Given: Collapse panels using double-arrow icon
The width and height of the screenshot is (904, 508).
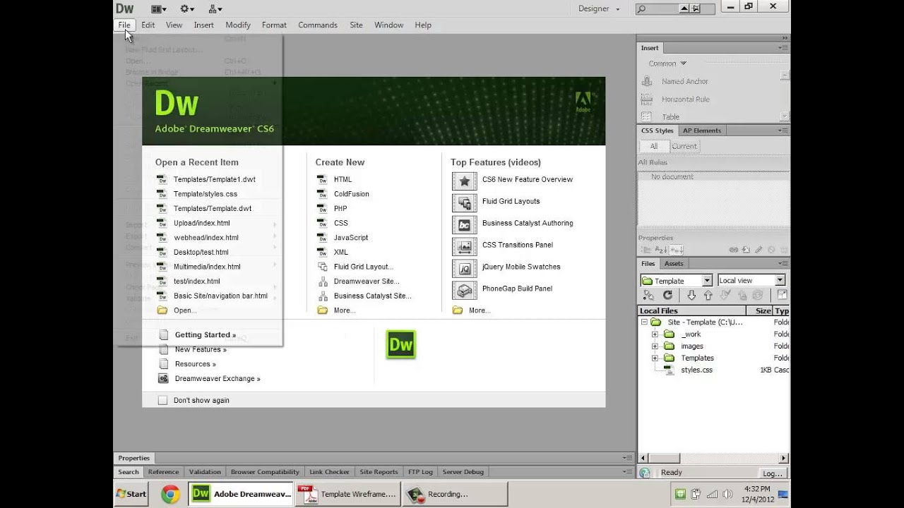Looking at the screenshot, I should click(785, 38).
